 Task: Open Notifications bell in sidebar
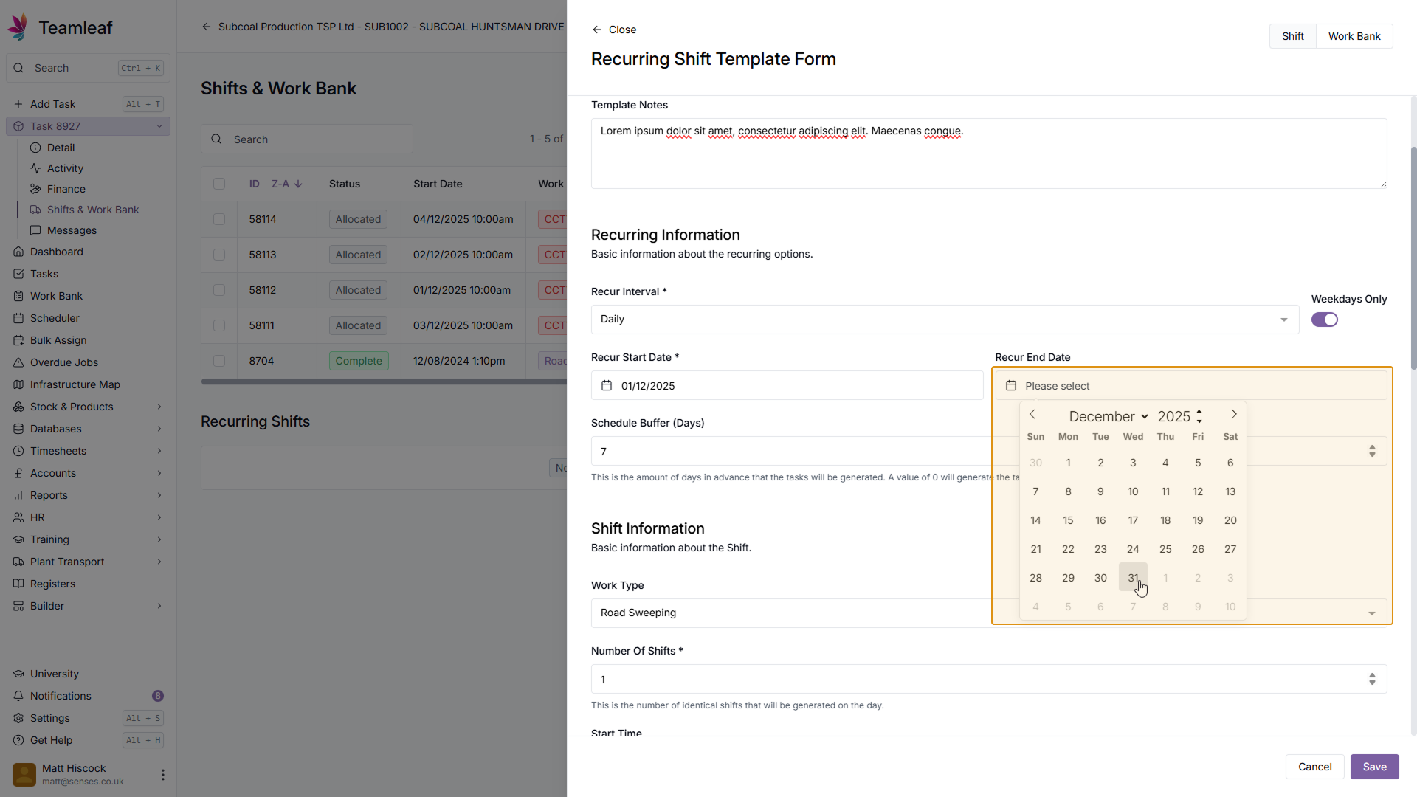[x=18, y=696]
